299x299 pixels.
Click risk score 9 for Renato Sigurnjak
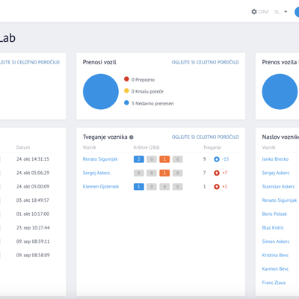tap(204, 159)
